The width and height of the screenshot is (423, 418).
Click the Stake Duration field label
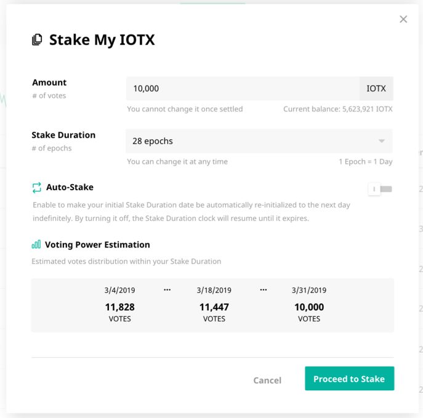click(63, 135)
